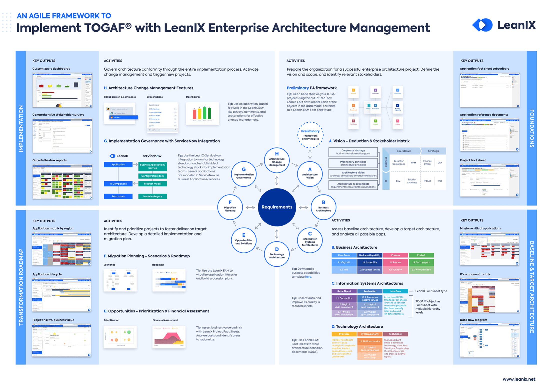
Task: Click the Business Application/Service box
Action: point(152,166)
